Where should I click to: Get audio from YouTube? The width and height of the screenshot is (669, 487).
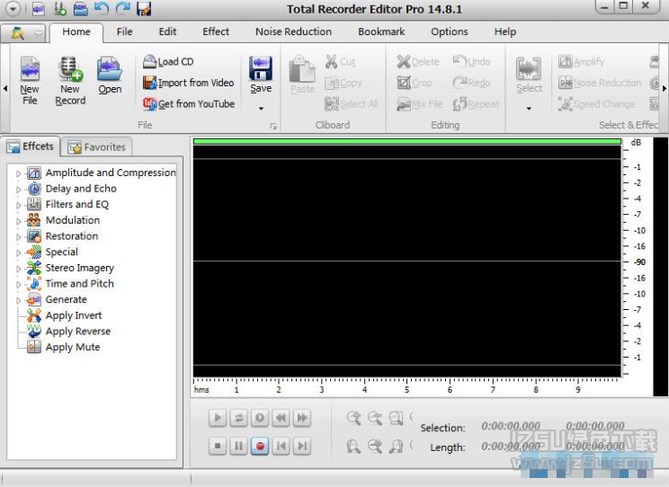pyautogui.click(x=189, y=103)
